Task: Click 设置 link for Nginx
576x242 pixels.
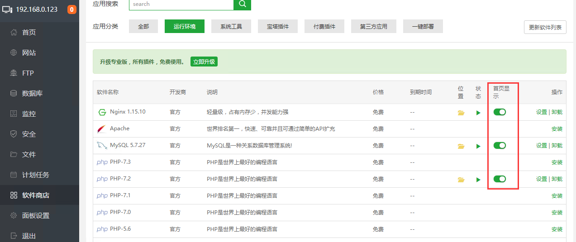Action: click(x=542, y=112)
